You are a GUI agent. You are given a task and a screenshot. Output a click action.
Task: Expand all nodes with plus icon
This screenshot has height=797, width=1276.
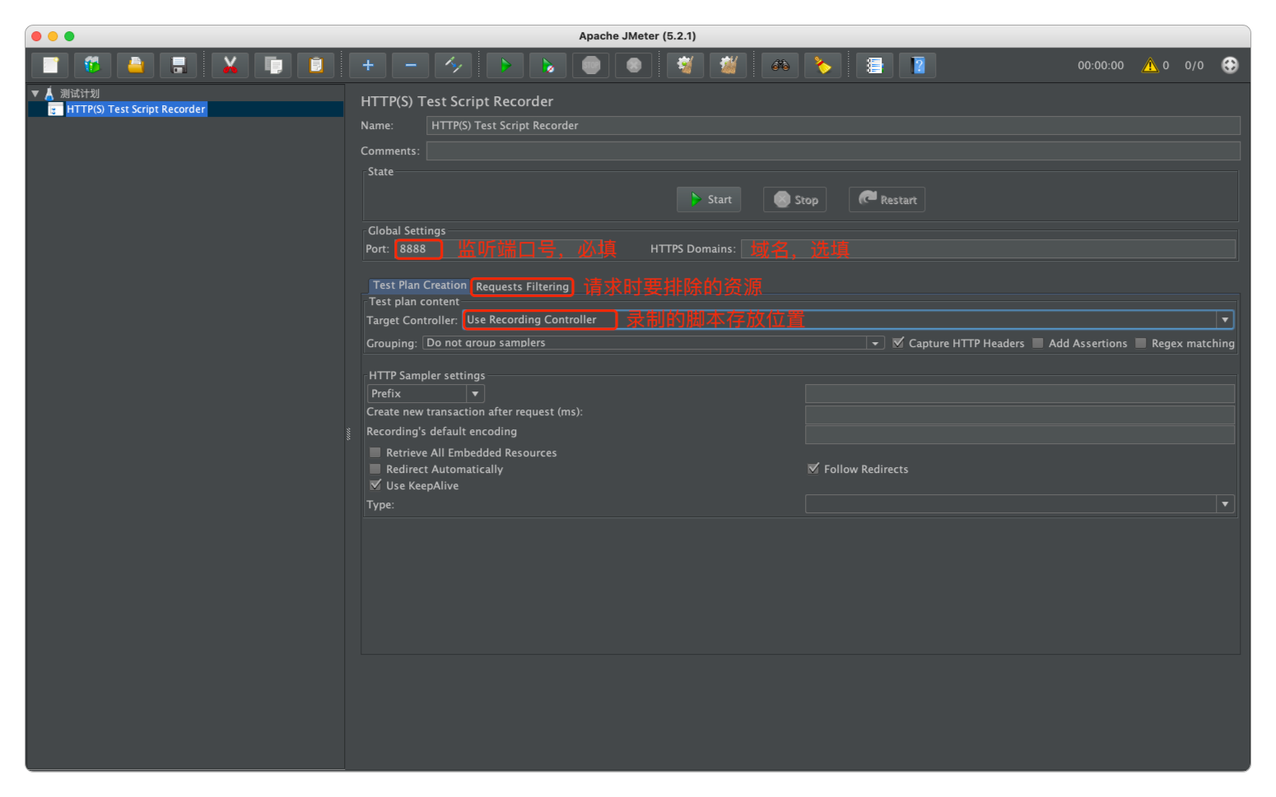[x=367, y=65]
